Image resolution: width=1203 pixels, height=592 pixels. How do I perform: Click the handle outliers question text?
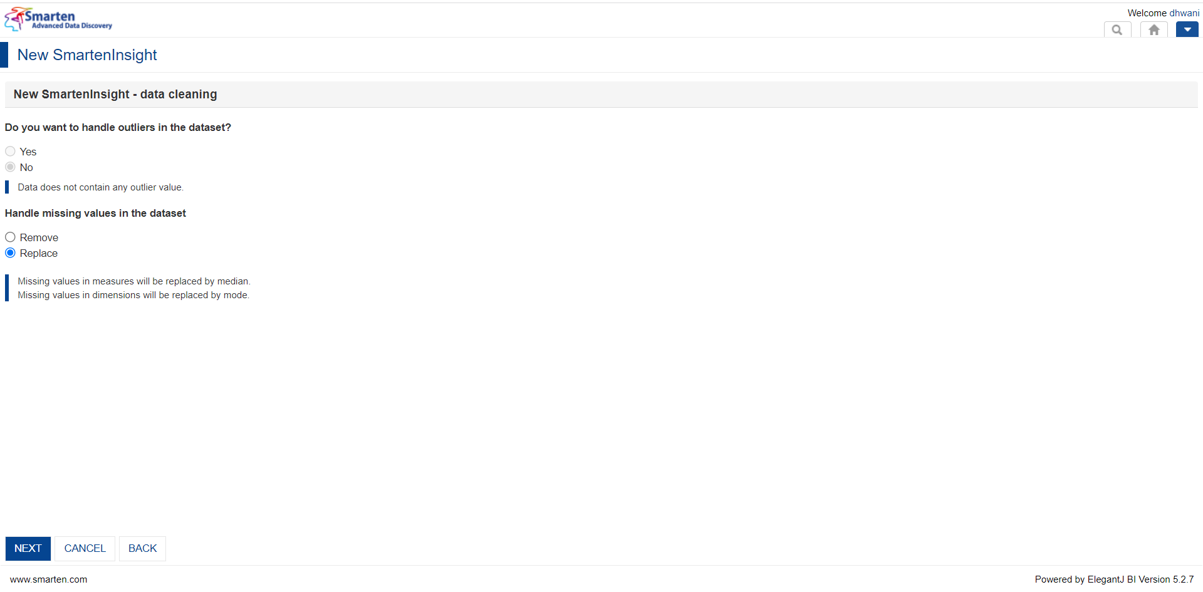coord(118,127)
